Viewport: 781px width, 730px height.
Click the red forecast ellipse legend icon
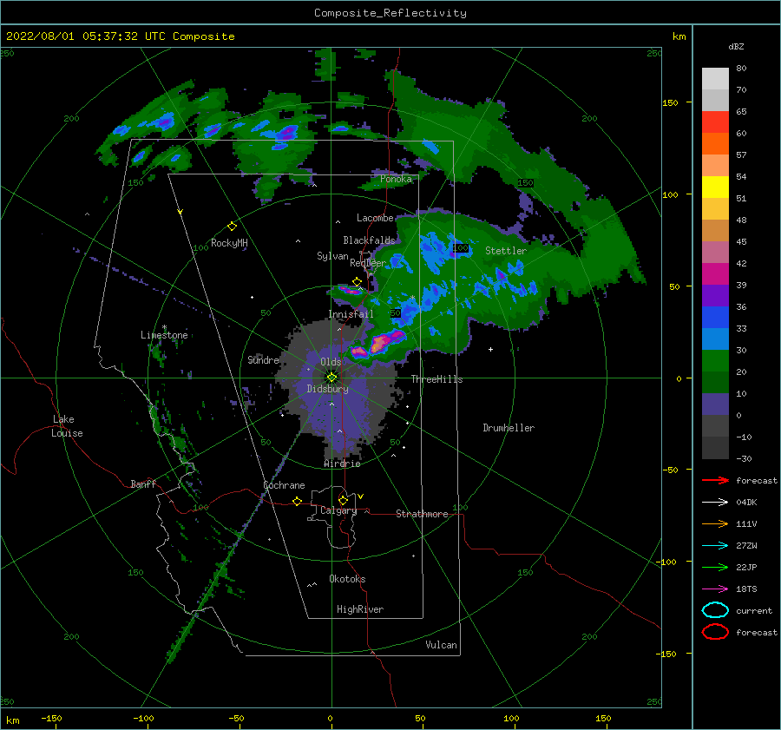point(715,632)
